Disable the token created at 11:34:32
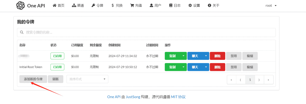This screenshot has height=104, width=306. pos(234,56)
